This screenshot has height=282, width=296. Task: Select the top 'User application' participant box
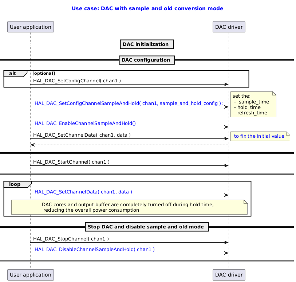tap(30, 27)
